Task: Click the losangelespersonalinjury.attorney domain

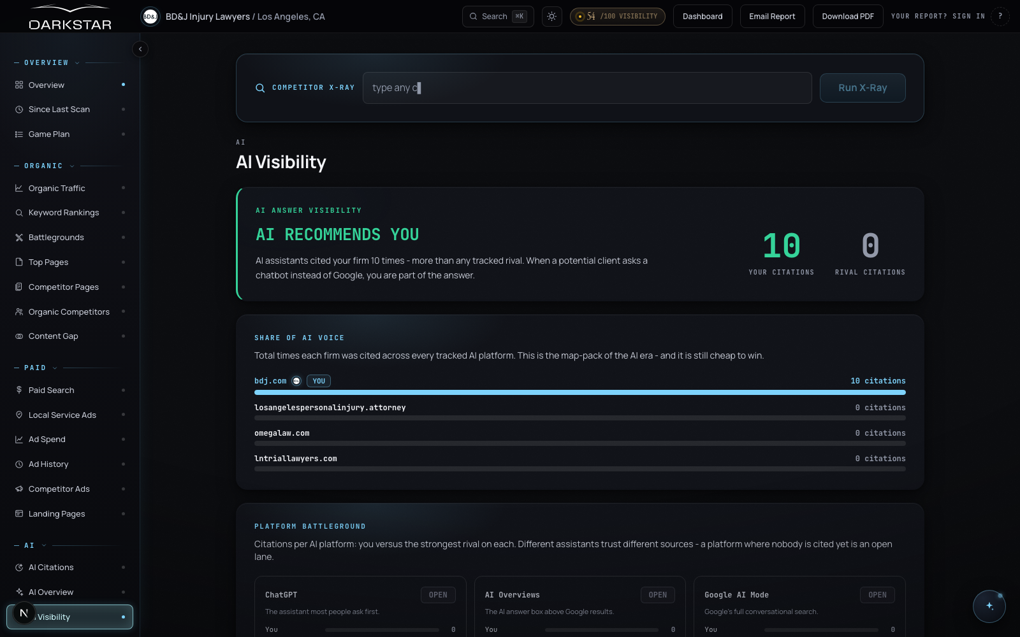Action: [x=330, y=408]
